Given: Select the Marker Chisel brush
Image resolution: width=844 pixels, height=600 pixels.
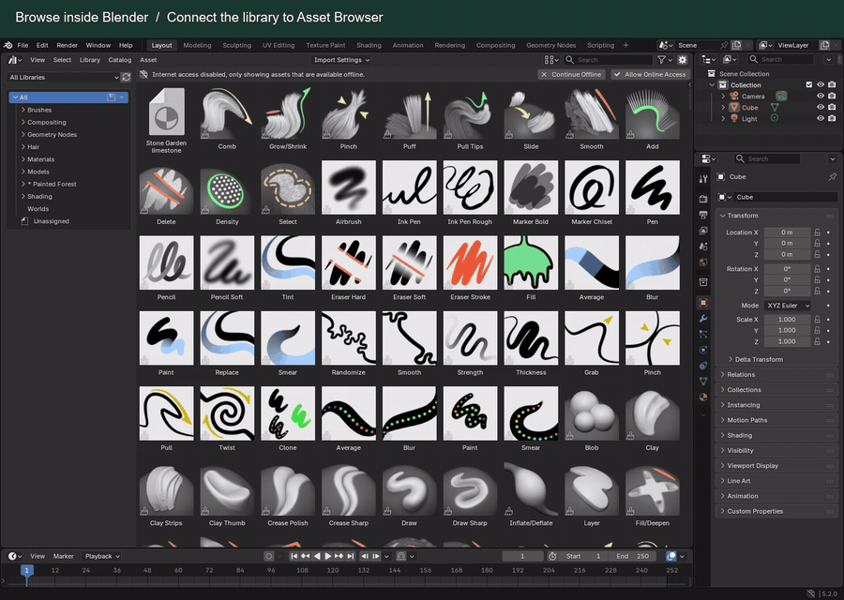Looking at the screenshot, I should click(592, 194).
